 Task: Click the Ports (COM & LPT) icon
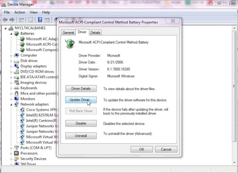(16, 148)
